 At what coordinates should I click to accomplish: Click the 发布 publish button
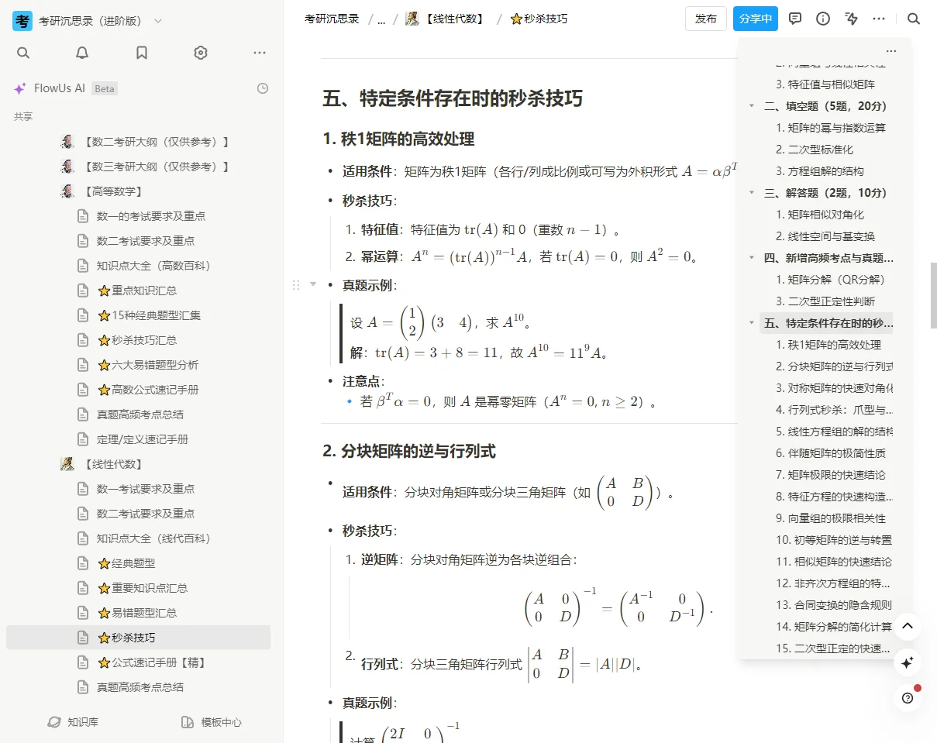tap(706, 19)
